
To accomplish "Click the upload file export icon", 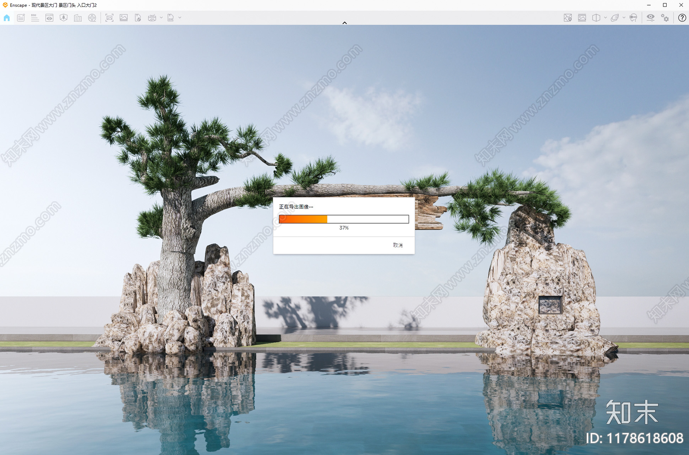I will click(138, 18).
